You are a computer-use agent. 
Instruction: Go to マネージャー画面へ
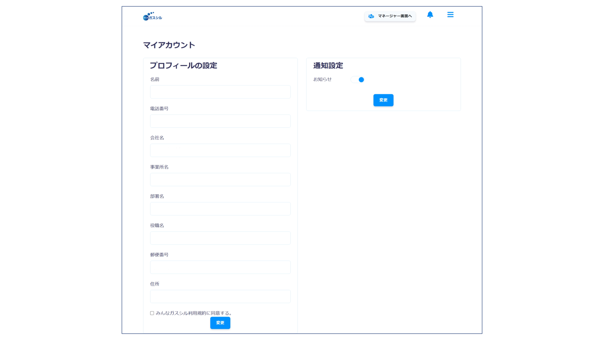pos(390,16)
